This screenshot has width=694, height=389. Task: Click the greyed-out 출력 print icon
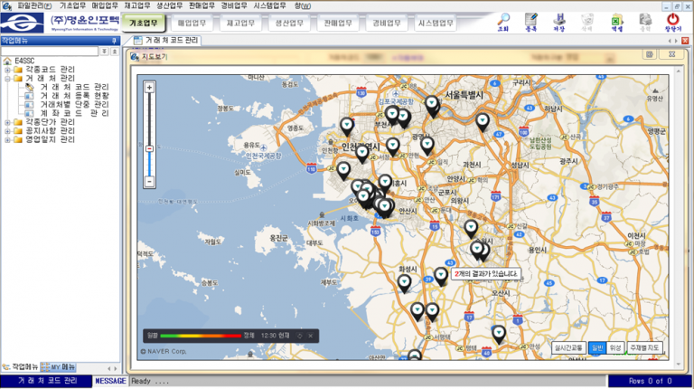(x=645, y=22)
